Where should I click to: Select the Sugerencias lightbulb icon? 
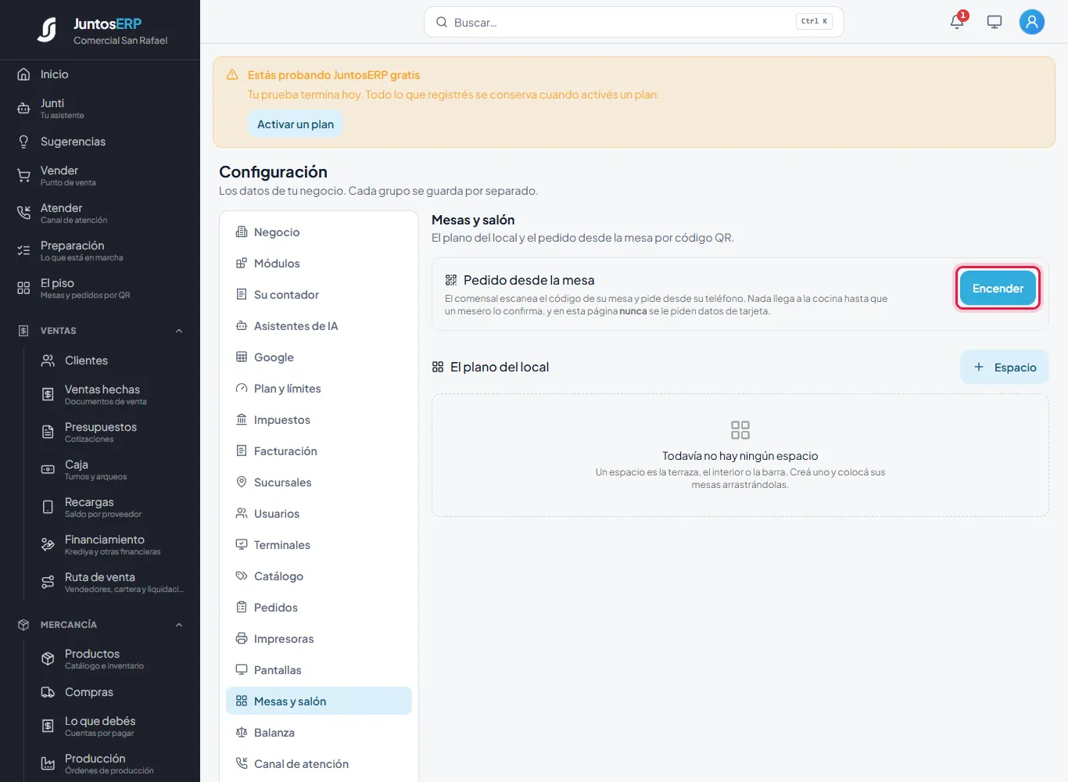click(23, 142)
